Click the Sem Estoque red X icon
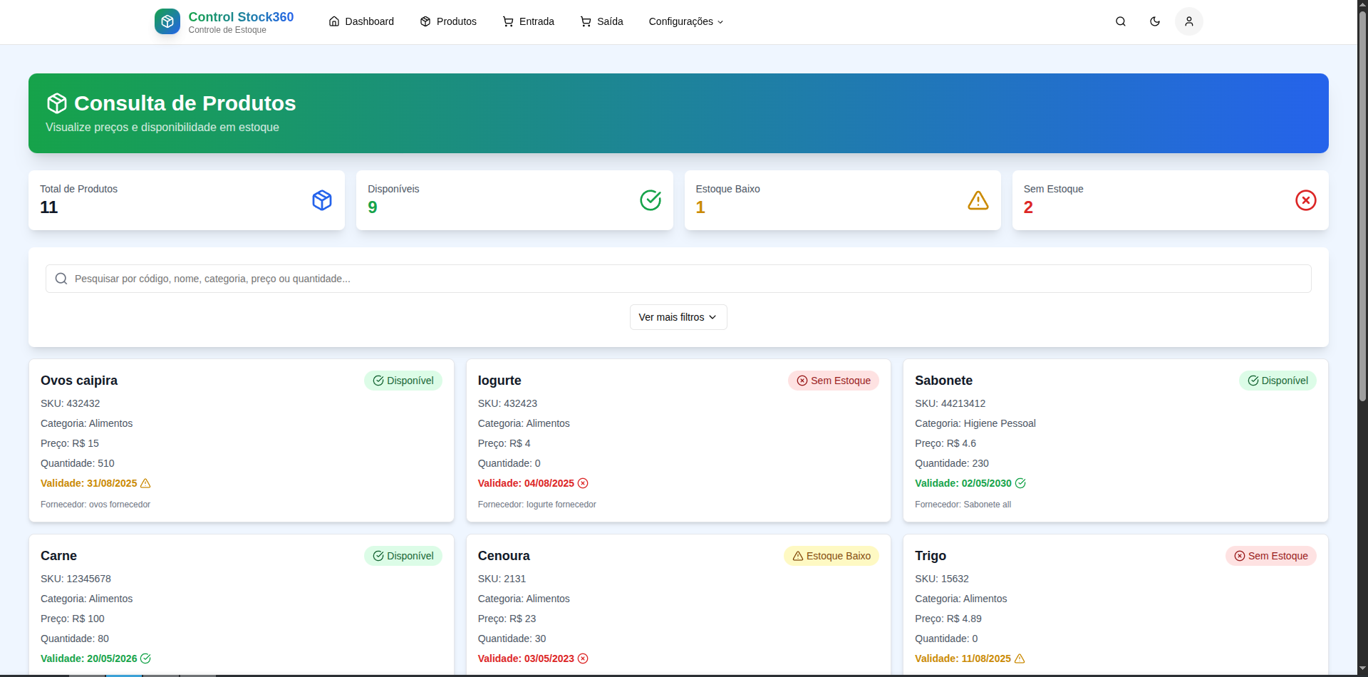 1305,200
